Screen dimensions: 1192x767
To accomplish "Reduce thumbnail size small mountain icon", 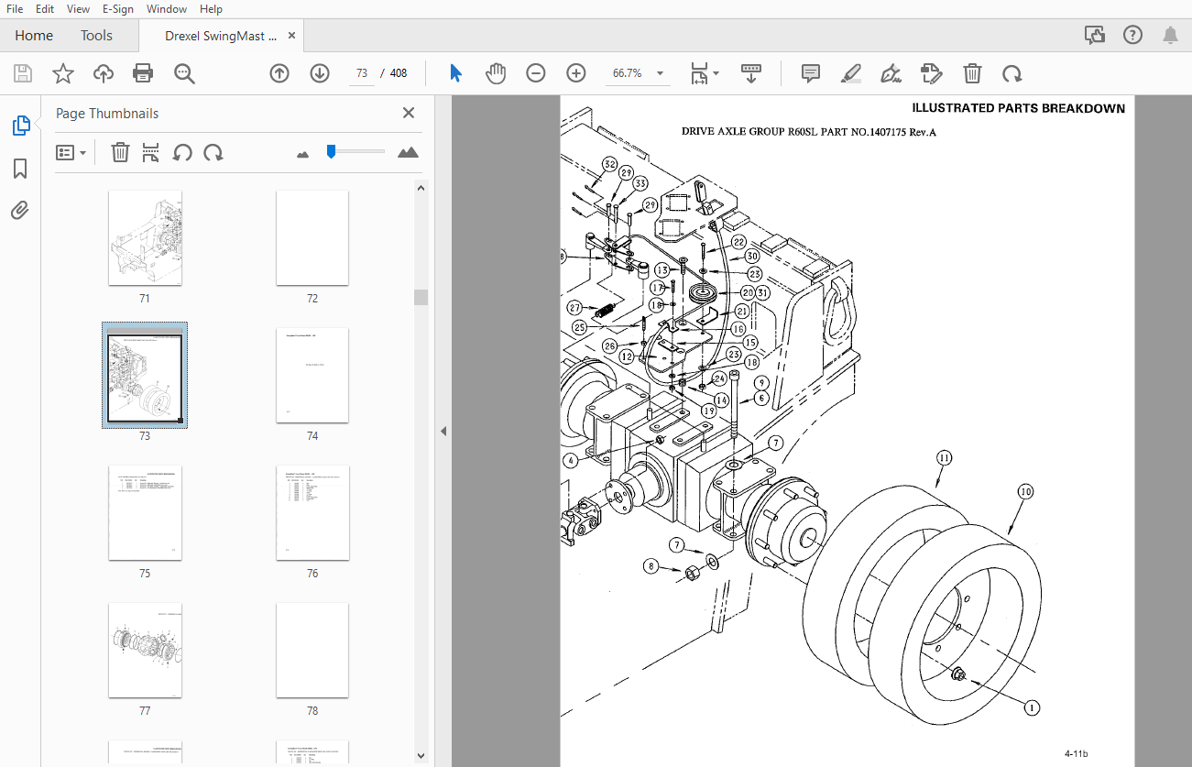I will click(x=303, y=154).
